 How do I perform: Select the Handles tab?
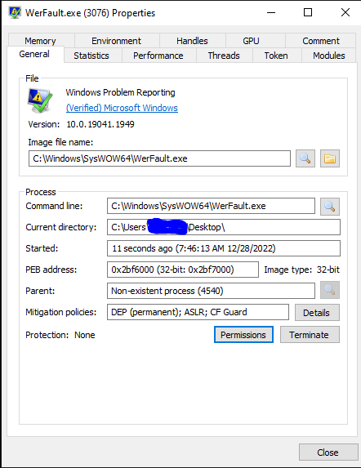192,41
